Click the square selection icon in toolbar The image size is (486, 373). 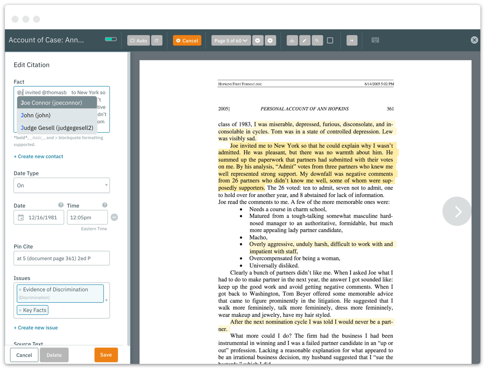(x=330, y=40)
